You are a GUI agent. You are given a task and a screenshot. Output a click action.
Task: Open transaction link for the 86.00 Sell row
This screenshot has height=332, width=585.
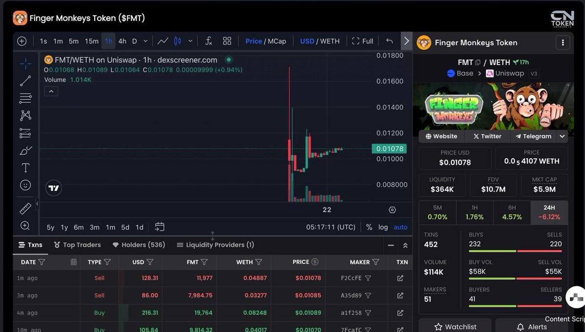pyautogui.click(x=400, y=295)
